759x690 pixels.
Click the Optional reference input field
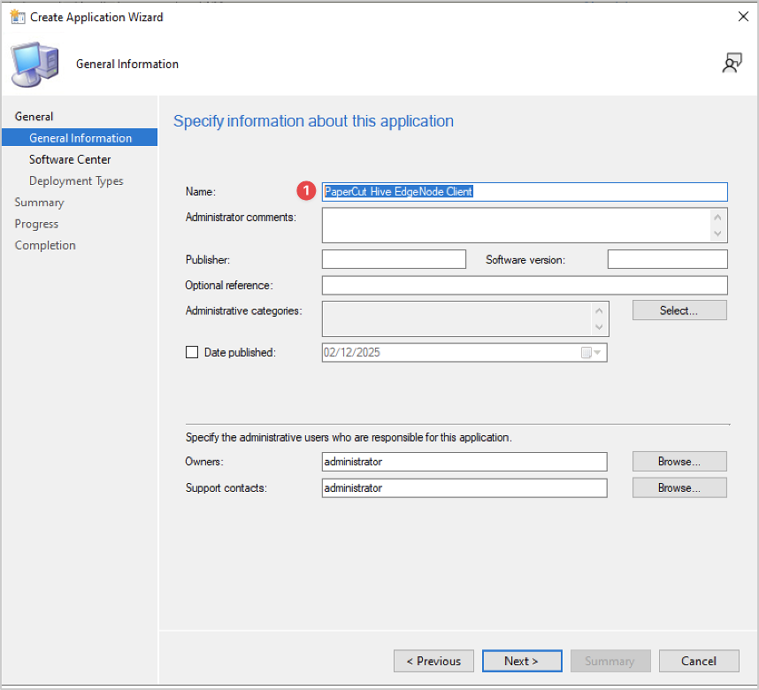pos(525,285)
